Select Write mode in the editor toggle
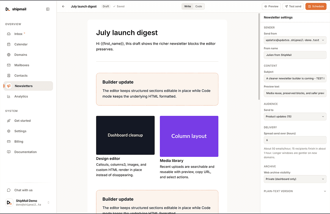This screenshot has height=214, width=330. (188, 6)
